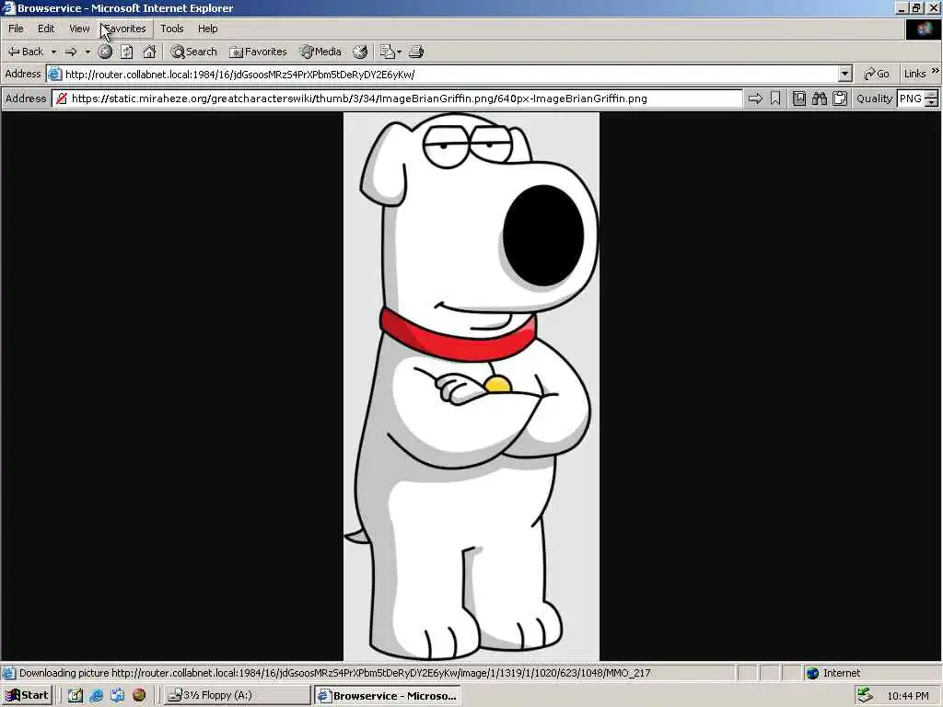943x707 pixels.
Task: Go to the Home page icon
Action: [x=149, y=52]
